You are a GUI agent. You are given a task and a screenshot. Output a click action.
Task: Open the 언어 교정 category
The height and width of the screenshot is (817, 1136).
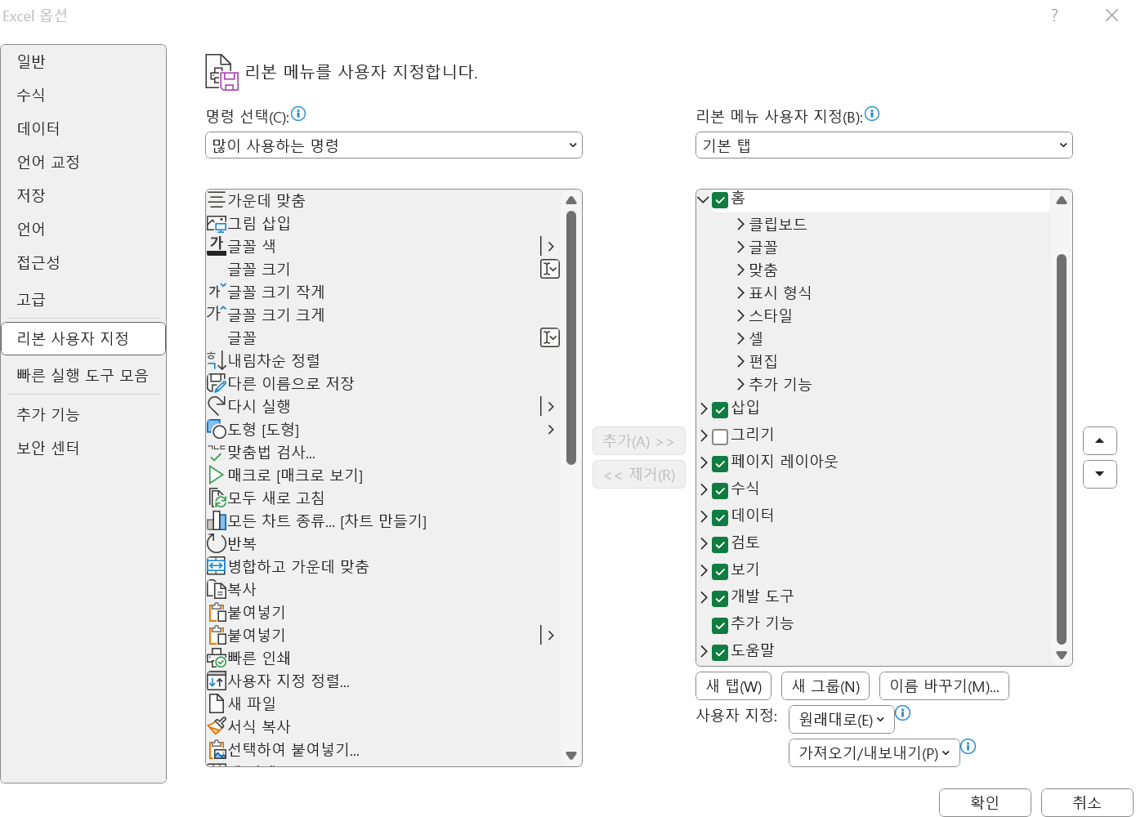pos(83,162)
